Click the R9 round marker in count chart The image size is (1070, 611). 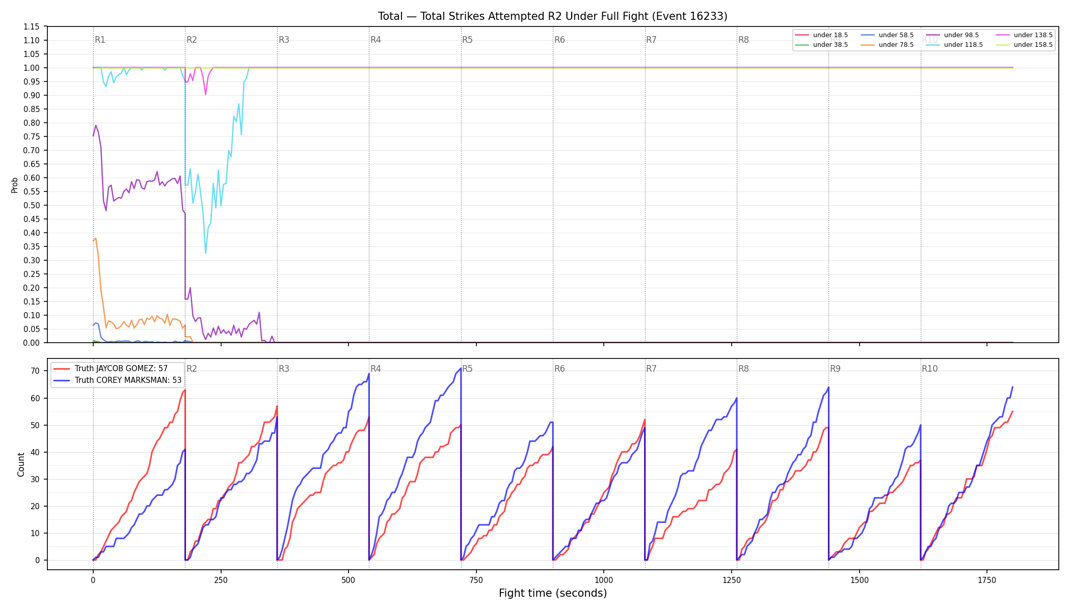pos(835,369)
